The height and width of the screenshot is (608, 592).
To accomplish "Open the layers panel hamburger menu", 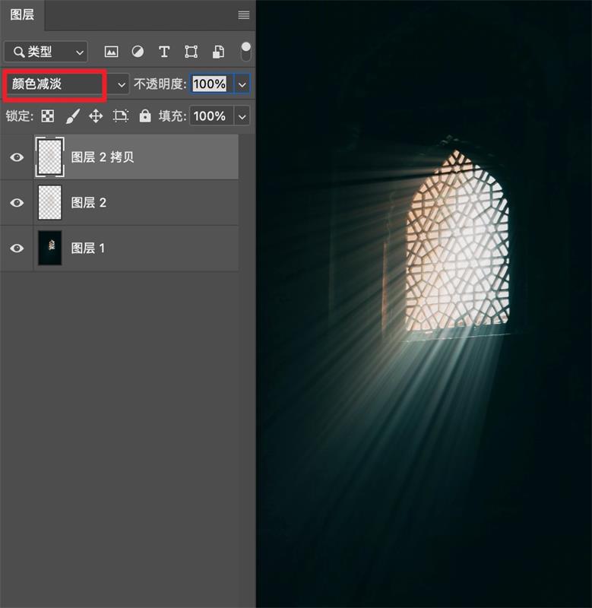I will coord(244,15).
